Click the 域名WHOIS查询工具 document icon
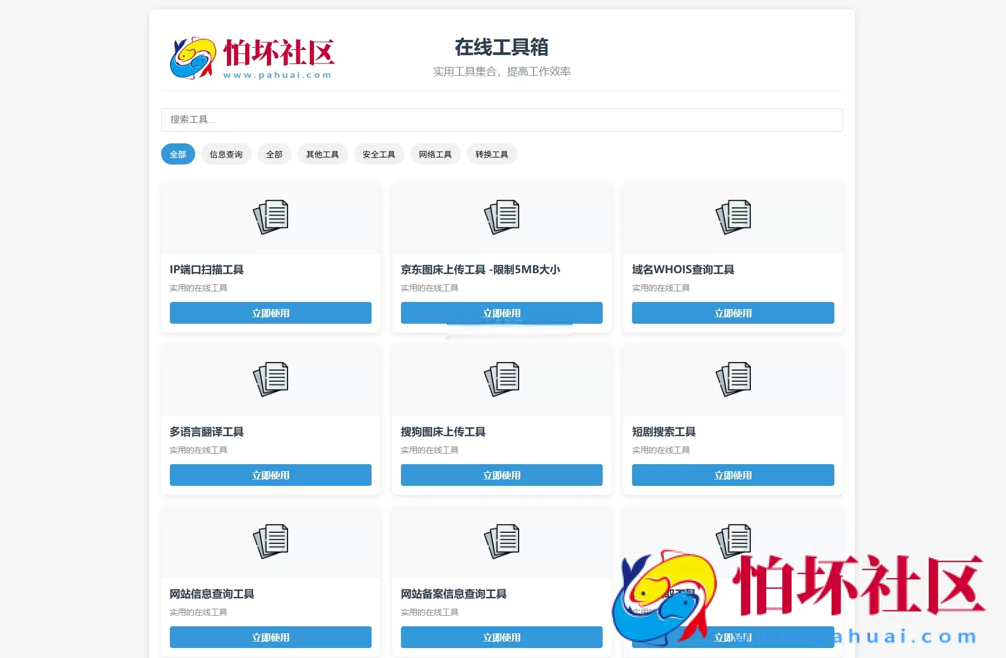 tap(733, 217)
